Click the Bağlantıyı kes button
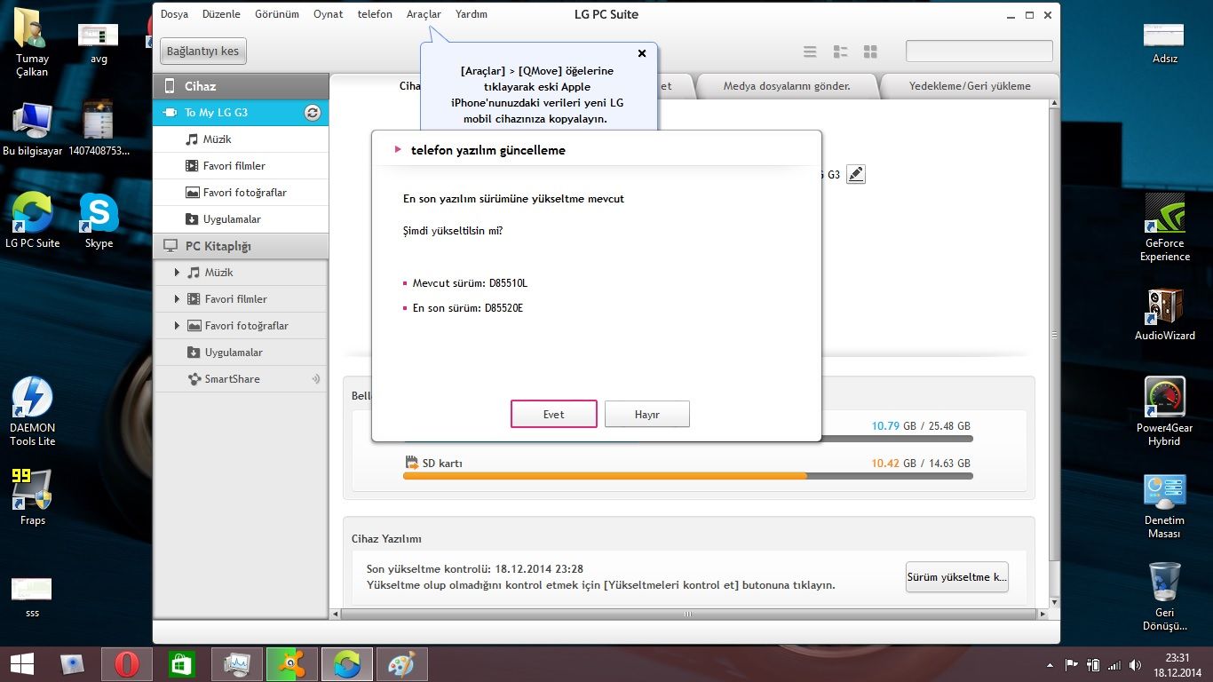Image resolution: width=1213 pixels, height=682 pixels. [x=203, y=52]
